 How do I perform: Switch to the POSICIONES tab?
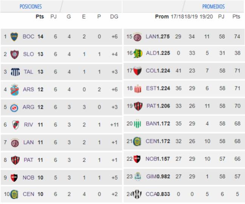31,6
